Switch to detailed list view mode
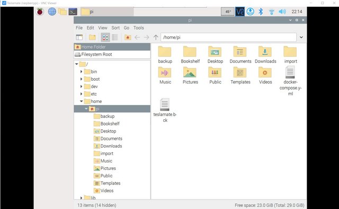339x209 pixels. point(115,37)
